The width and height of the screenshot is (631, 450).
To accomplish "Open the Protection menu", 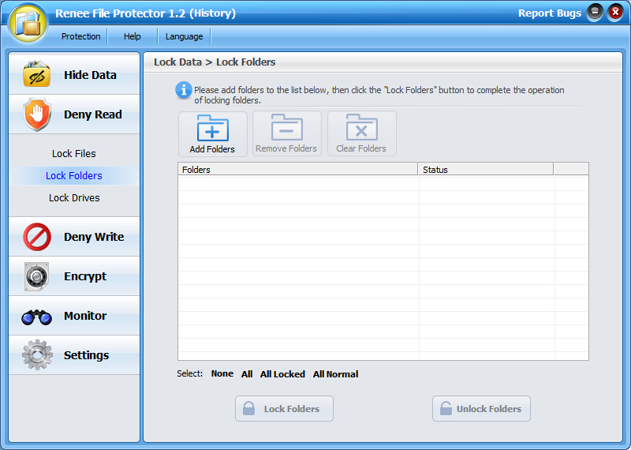I will click(81, 36).
